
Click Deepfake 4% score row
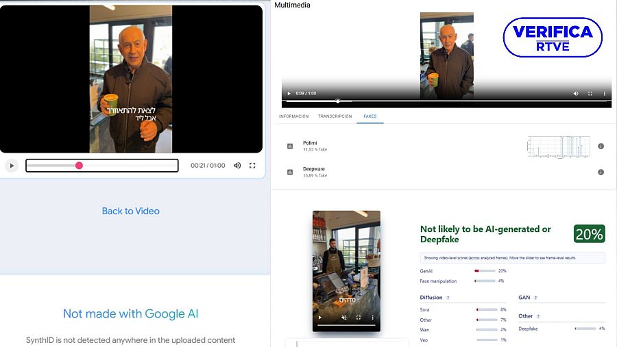click(x=561, y=329)
